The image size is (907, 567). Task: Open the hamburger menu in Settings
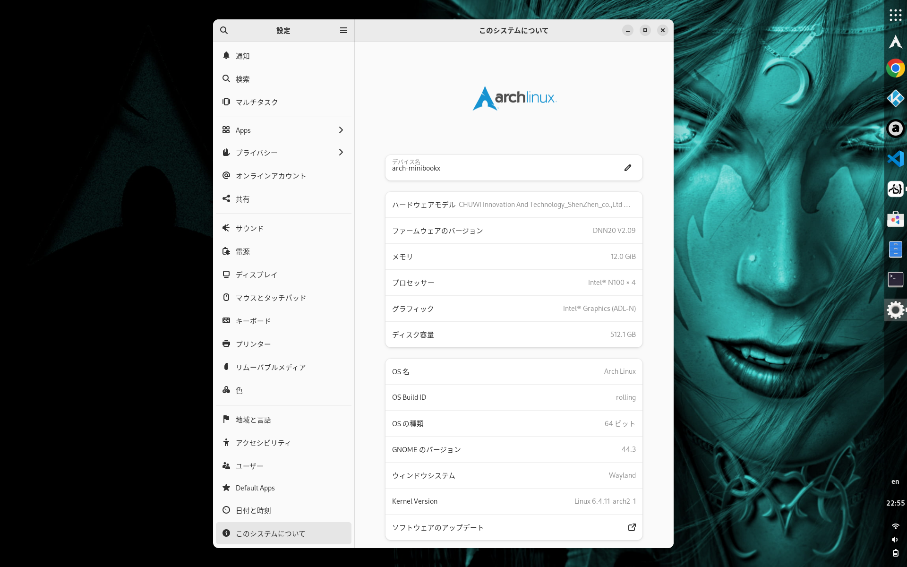343,30
